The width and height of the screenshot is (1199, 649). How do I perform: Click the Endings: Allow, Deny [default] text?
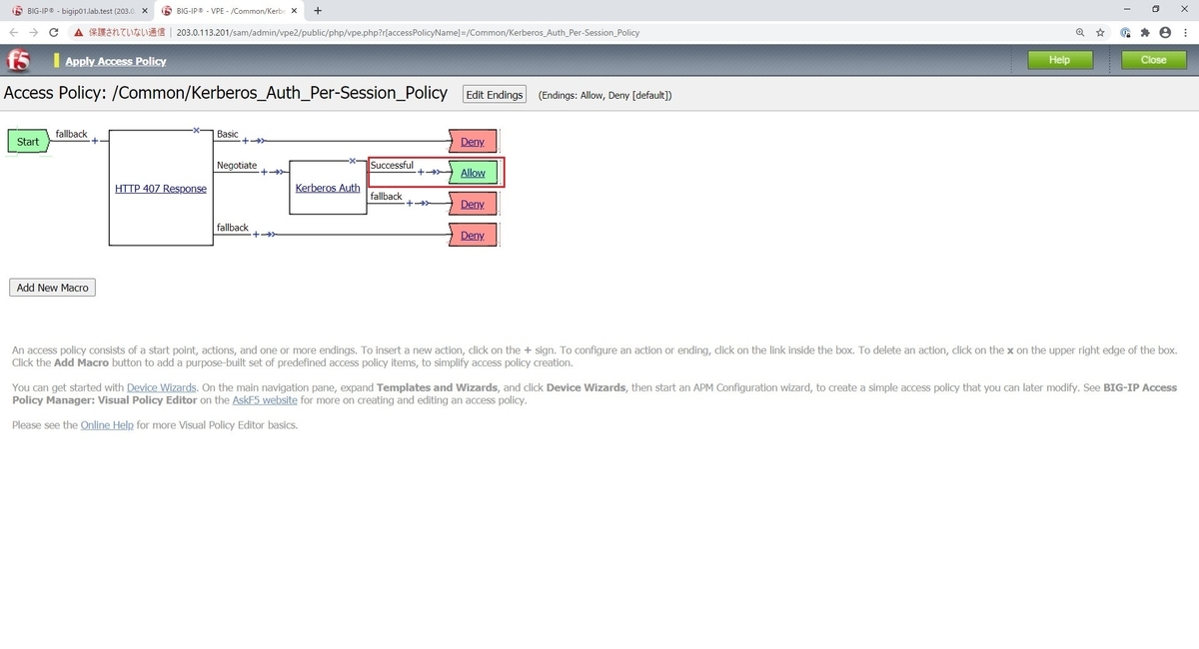[605, 96]
